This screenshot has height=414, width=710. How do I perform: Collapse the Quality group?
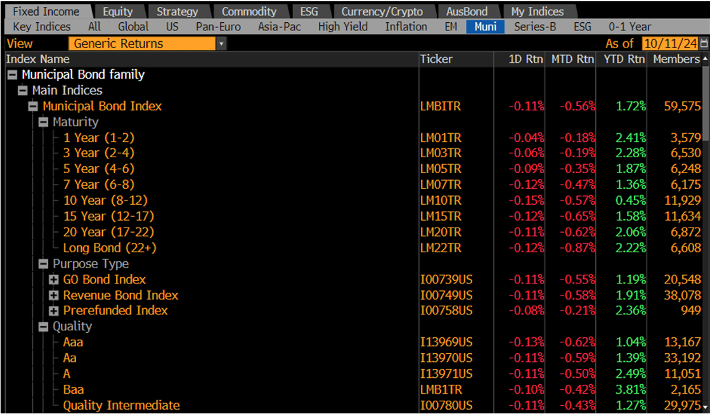[43, 326]
